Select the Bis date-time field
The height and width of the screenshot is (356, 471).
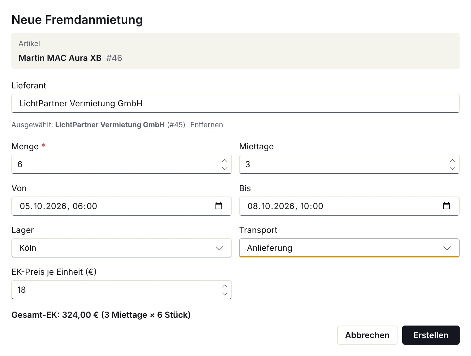click(349, 206)
